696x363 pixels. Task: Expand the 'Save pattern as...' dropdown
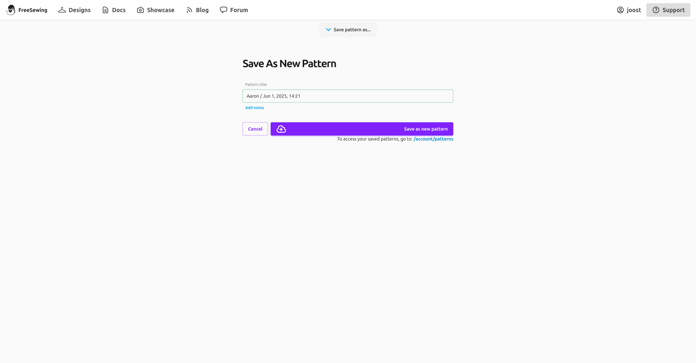pos(348,30)
